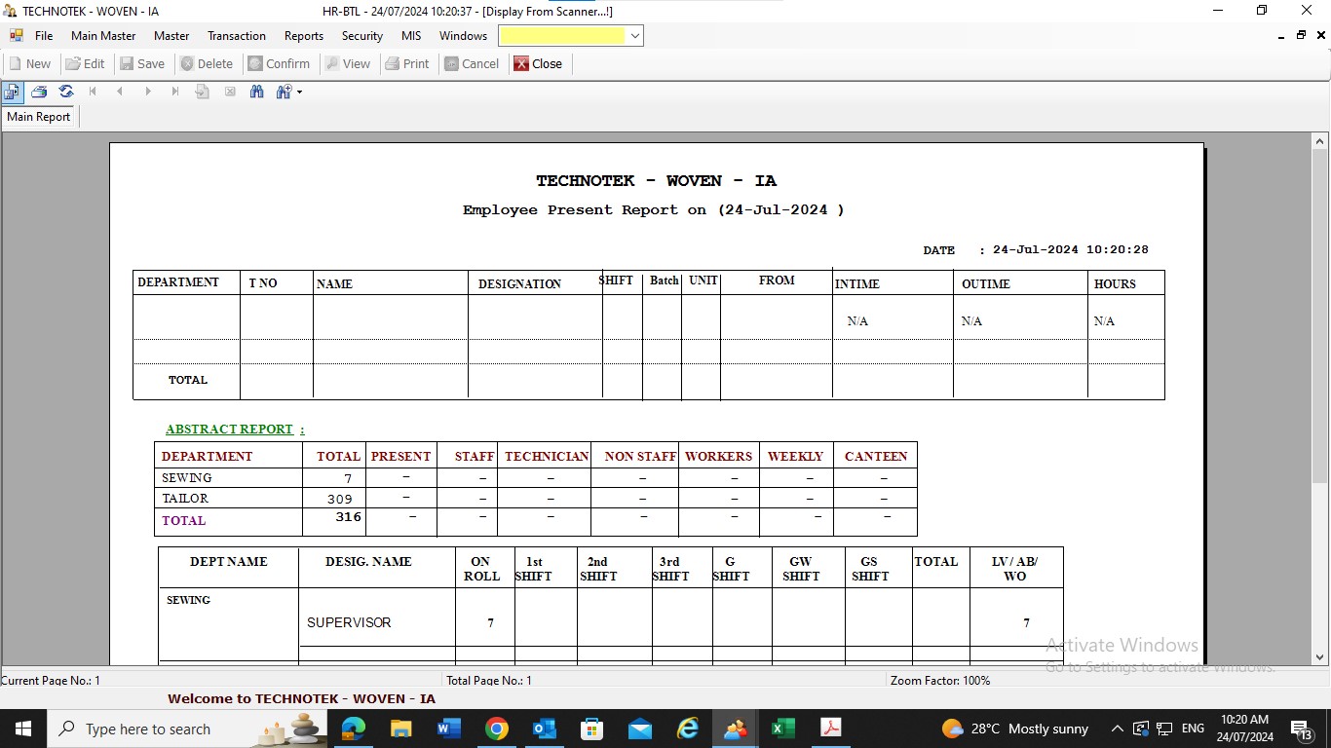
Task: Jump to the last page arrow
Action: click(x=175, y=92)
